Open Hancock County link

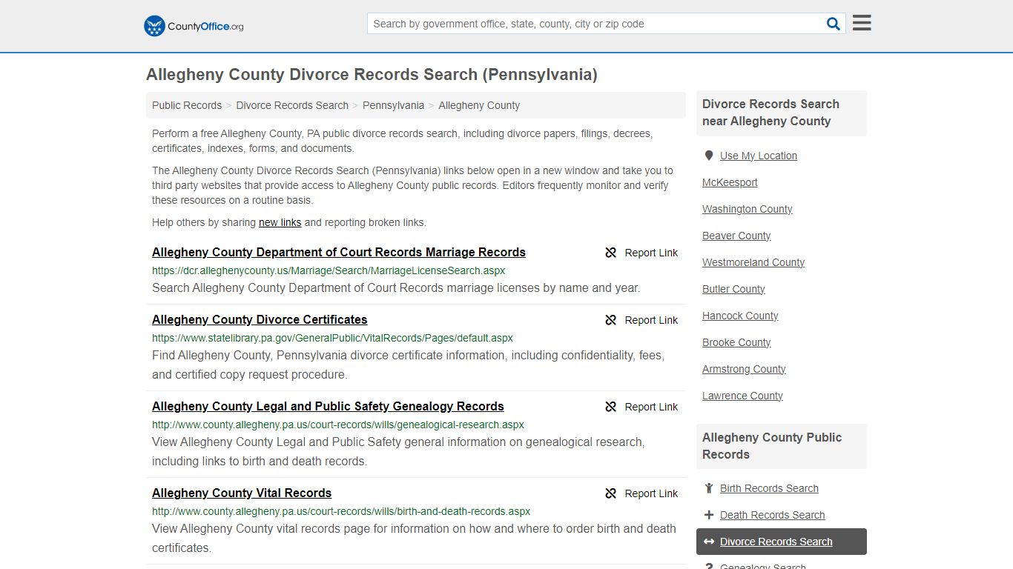pos(740,316)
